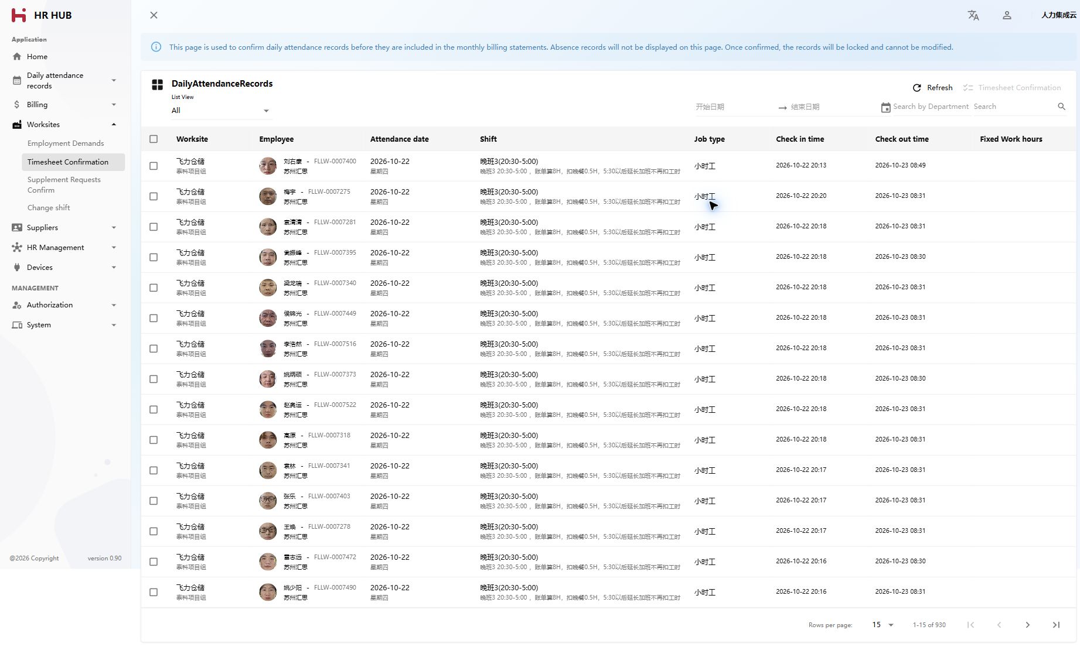
Task: Select Timesheet Confirmation in the sidebar
Action: (x=73, y=162)
